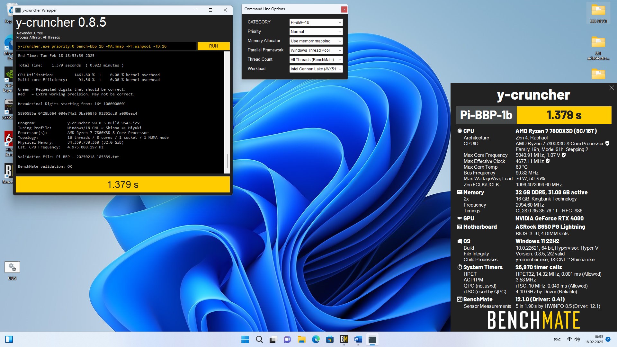Image resolution: width=617 pixels, height=347 pixels.
Task: Click the RUN button in y-cruncher Wrapper
Action: [213, 46]
